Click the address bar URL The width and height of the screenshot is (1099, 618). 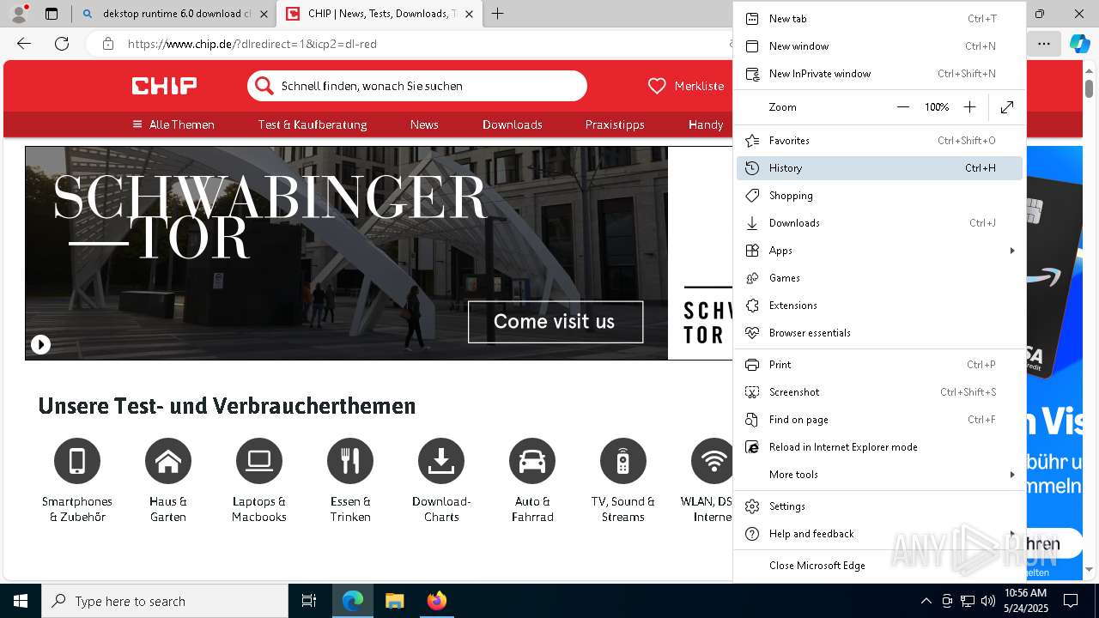[252, 44]
